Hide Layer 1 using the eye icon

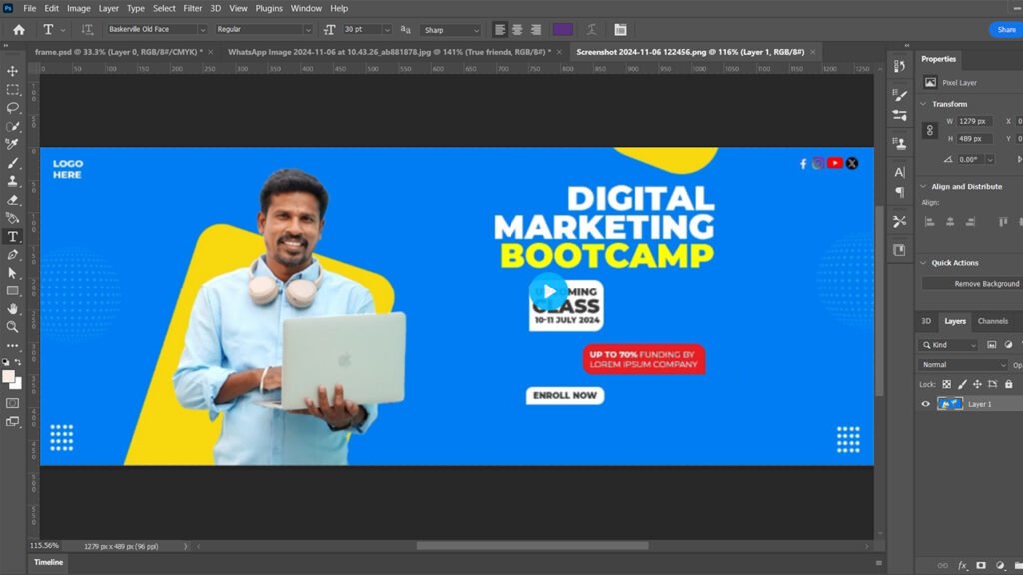coord(925,404)
